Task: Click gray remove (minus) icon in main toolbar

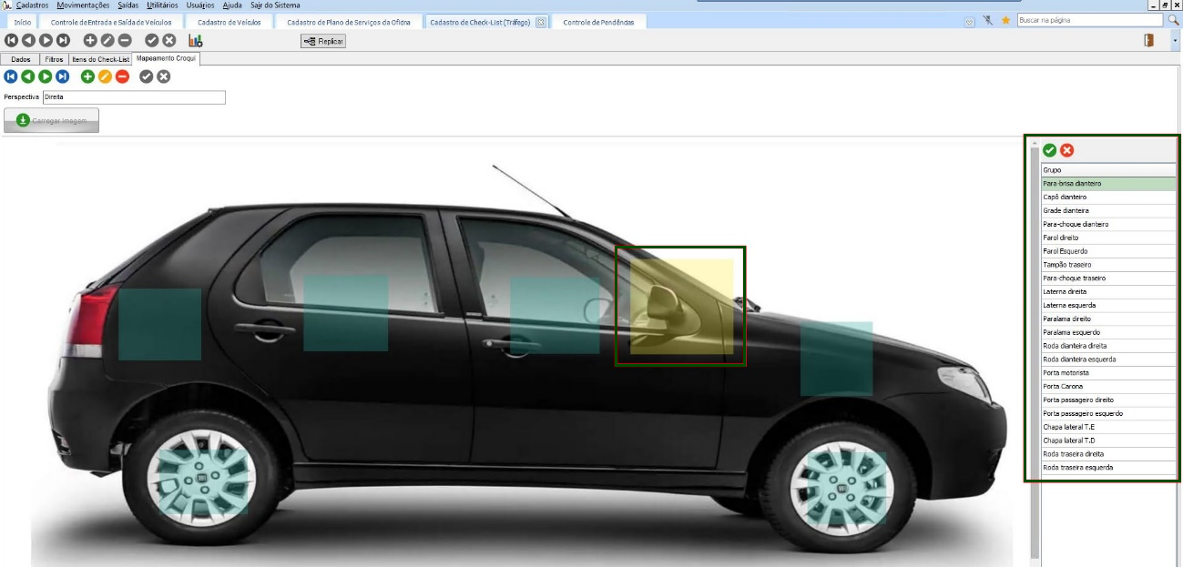Action: (x=125, y=40)
